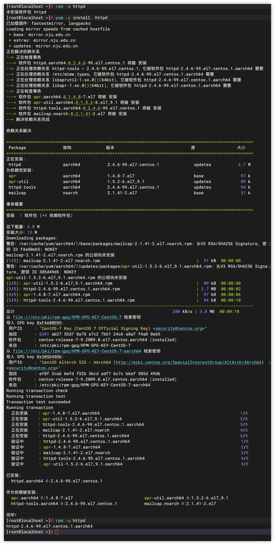Click the "Running transaction check" line
275x545 pixels.
(36, 391)
